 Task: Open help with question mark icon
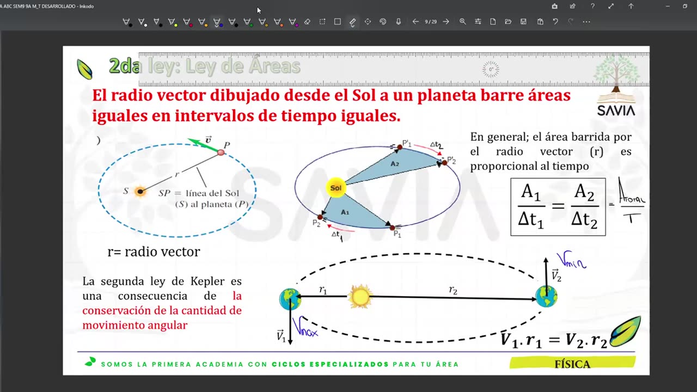coord(592,6)
